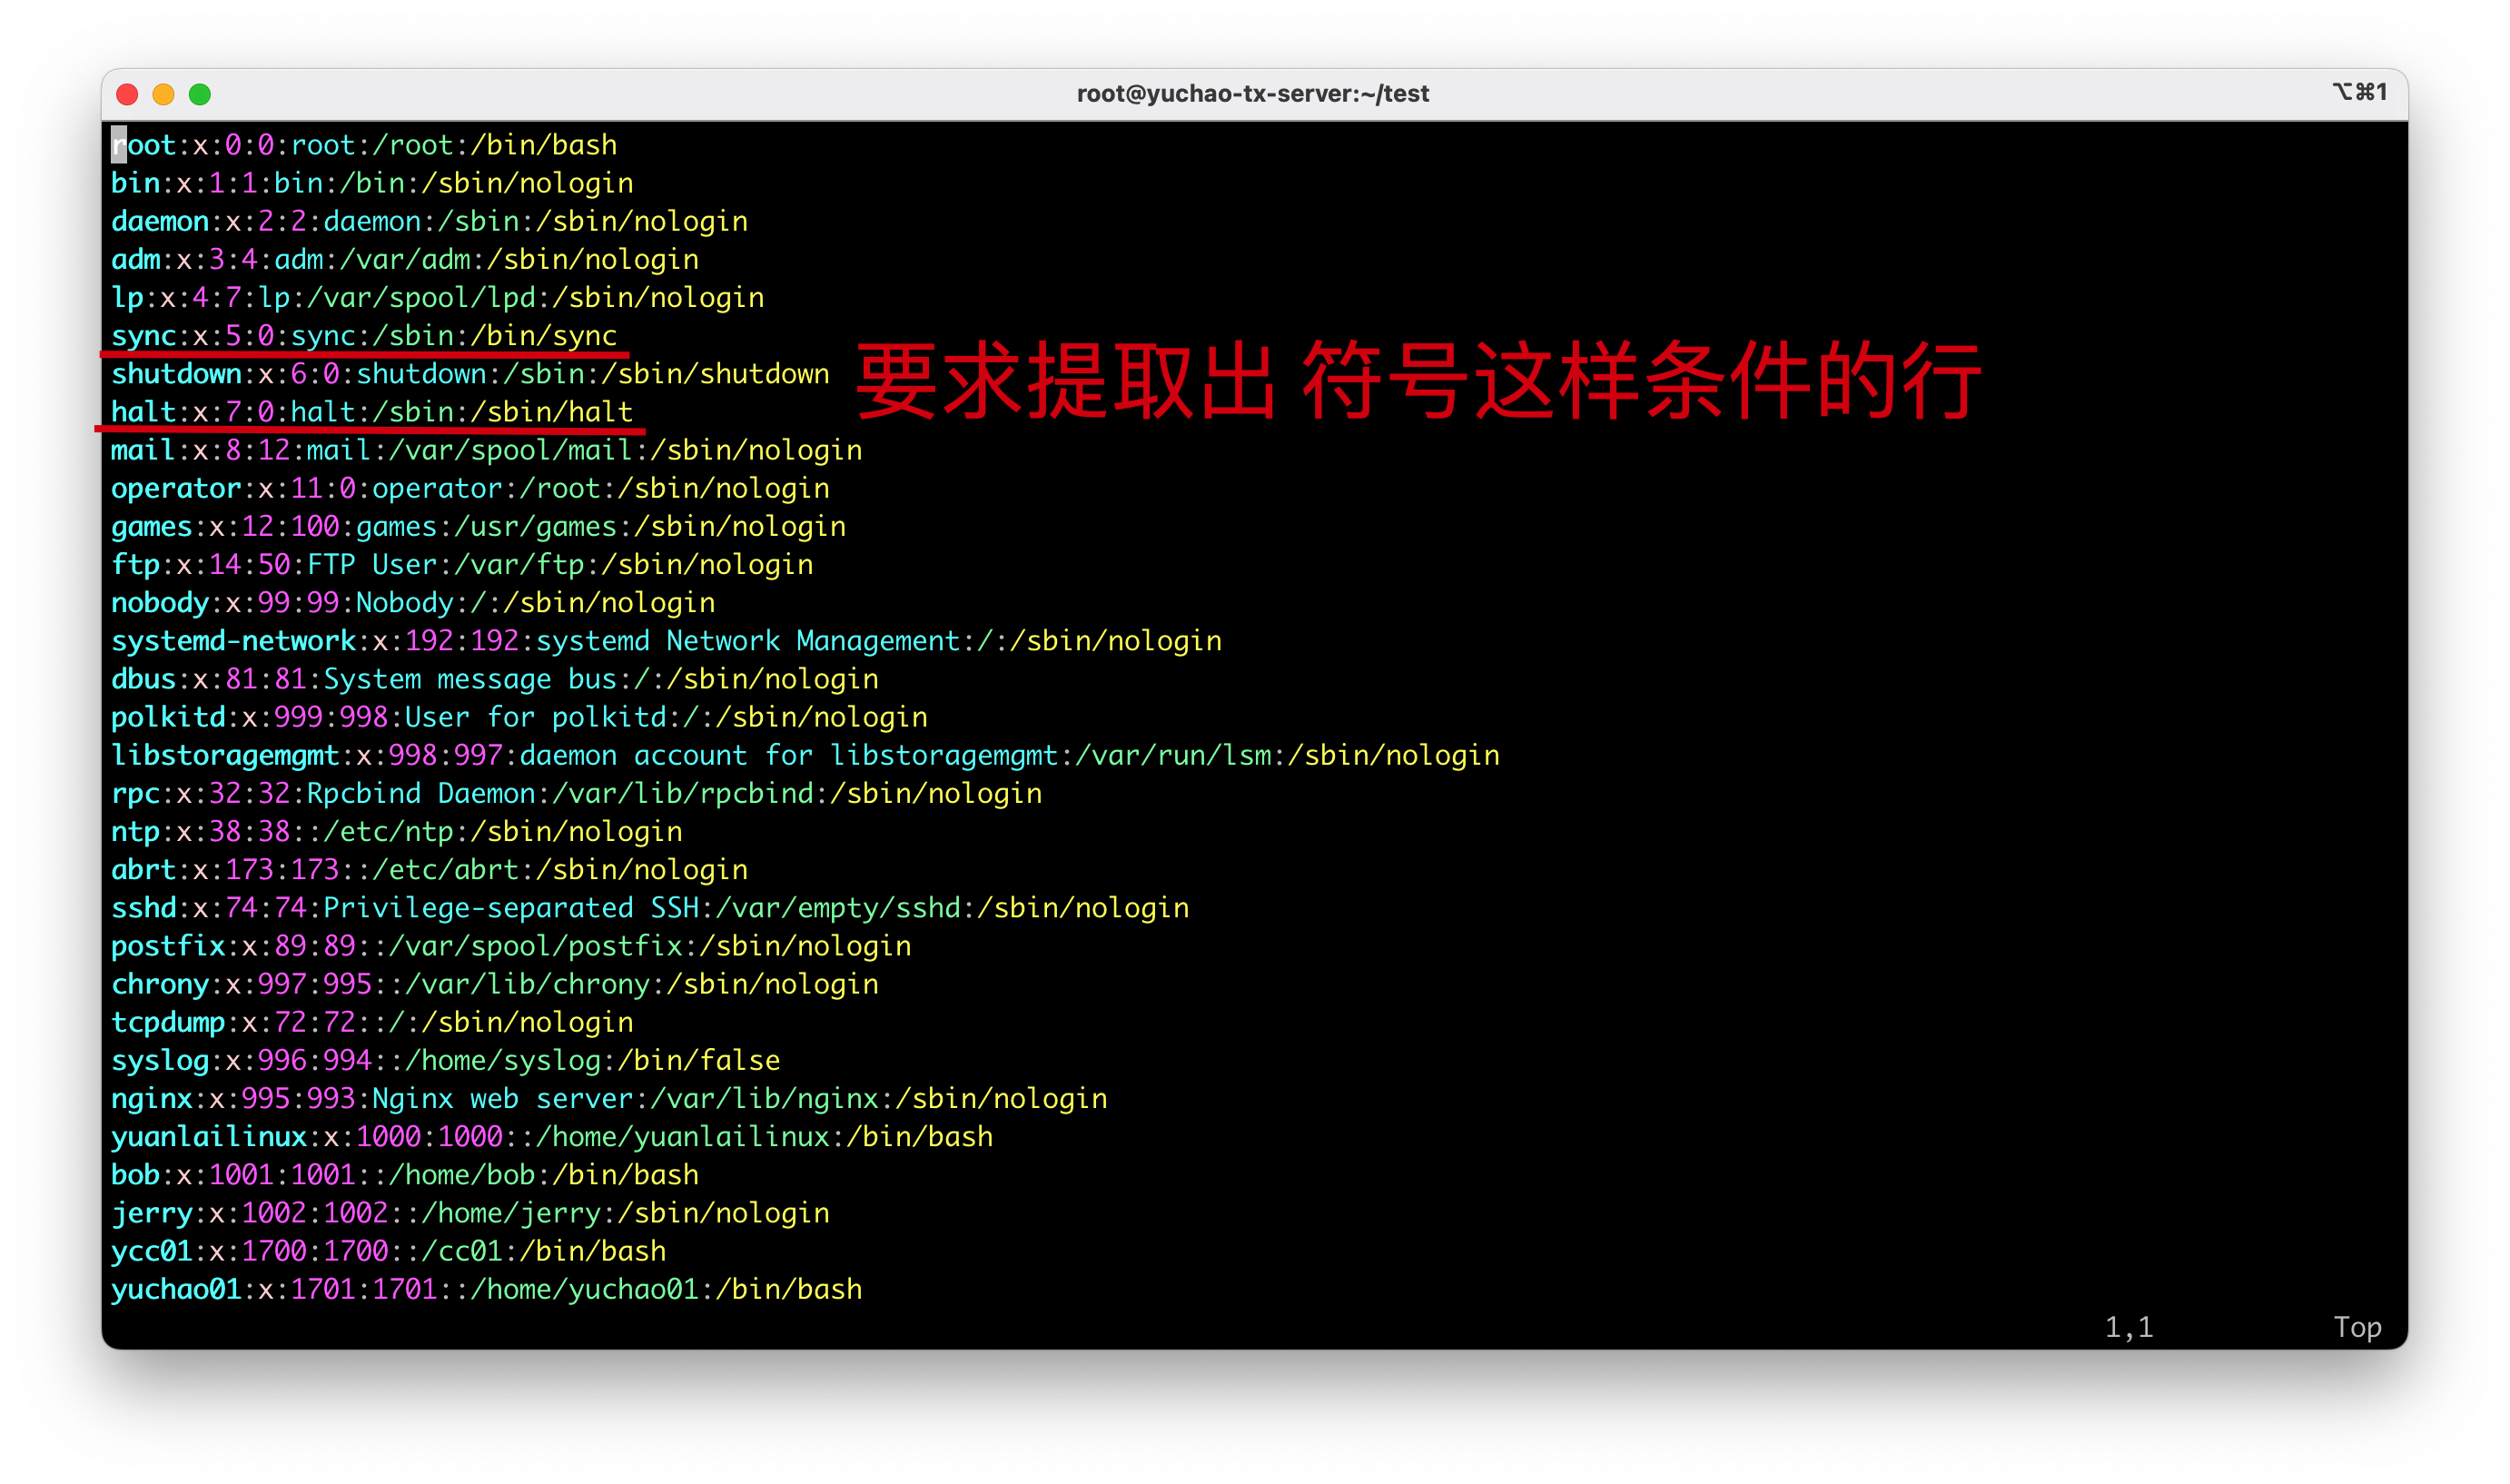
Task: Click the yuanlailinux user line
Action: coord(552,1137)
